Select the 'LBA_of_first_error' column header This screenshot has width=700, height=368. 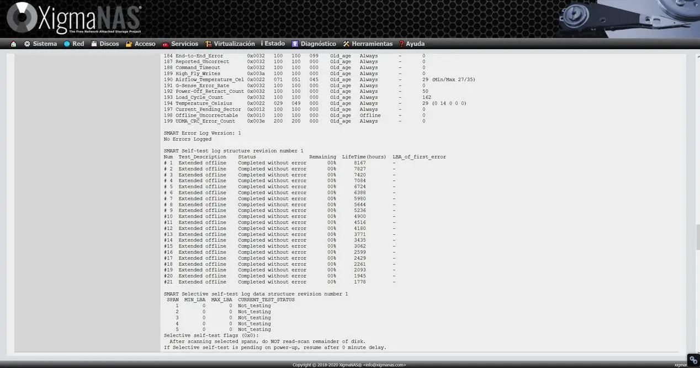(x=419, y=157)
